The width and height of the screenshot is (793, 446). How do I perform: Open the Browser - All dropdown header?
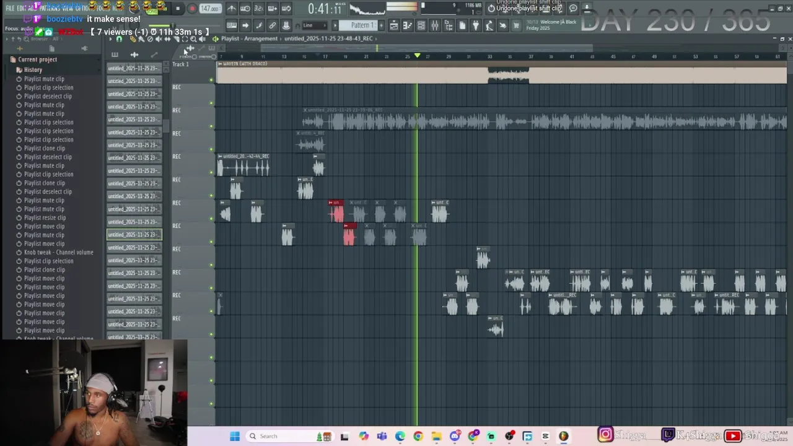click(45, 39)
